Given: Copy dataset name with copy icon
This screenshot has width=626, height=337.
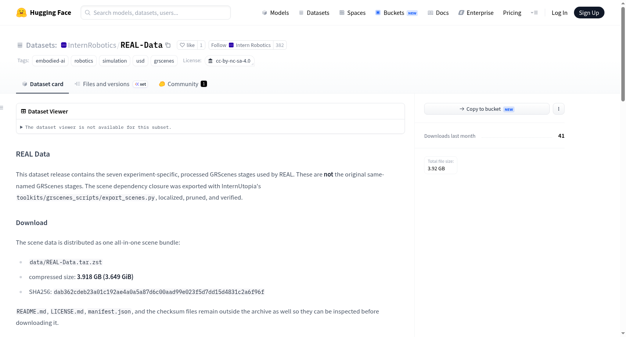Looking at the screenshot, I should 168,45.
